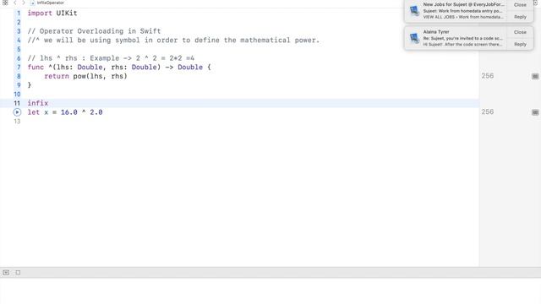
Task: Show quick look result beside let x line
Action: tap(535, 112)
